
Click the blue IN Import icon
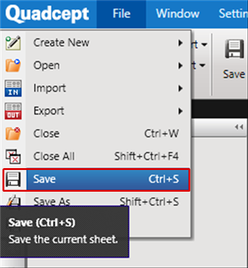tap(13, 88)
